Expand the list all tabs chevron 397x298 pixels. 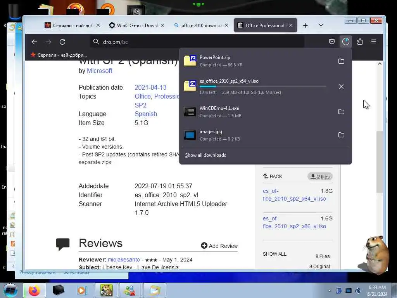tap(321, 25)
